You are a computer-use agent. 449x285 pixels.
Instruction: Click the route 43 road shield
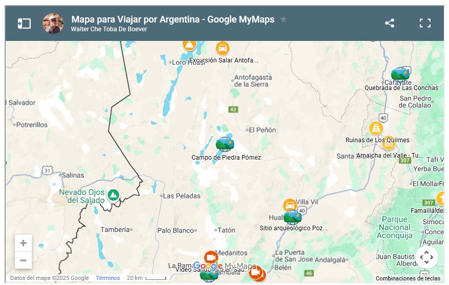[x=233, y=109]
